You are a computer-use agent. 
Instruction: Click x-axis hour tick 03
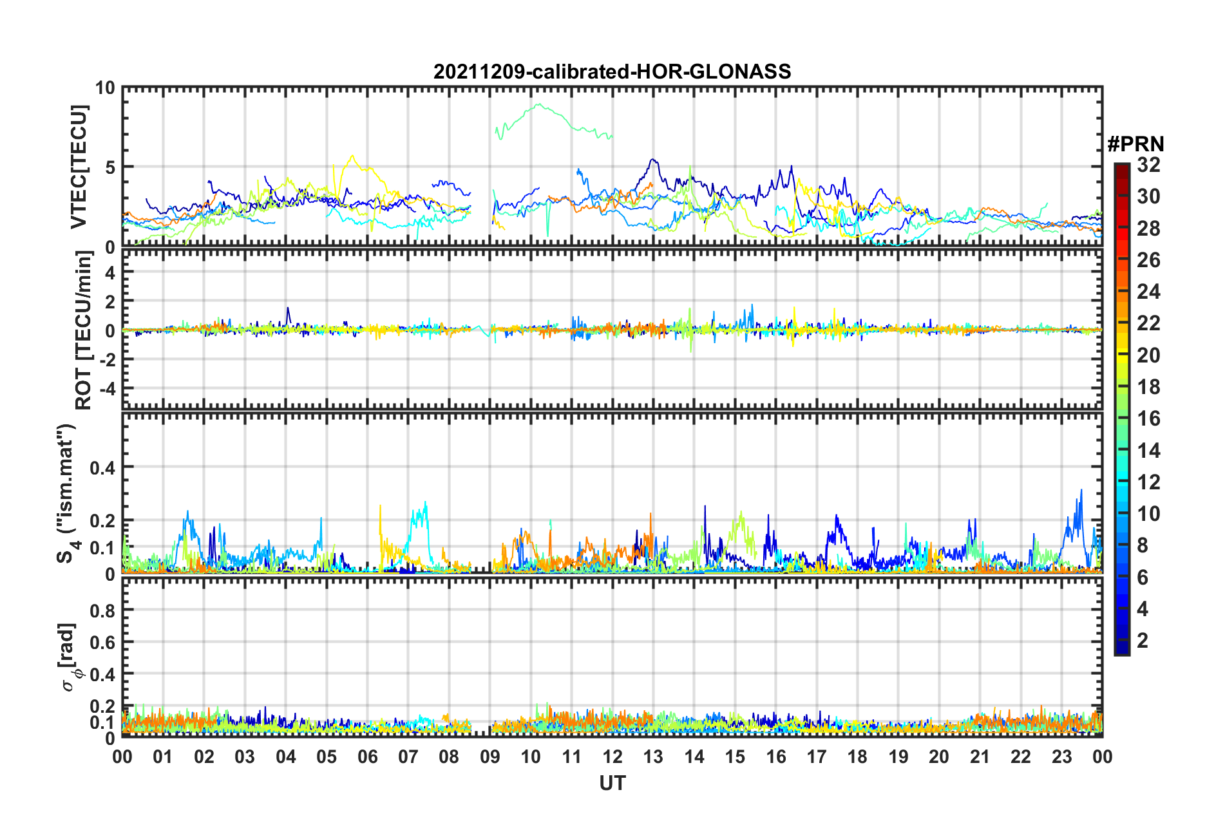click(245, 757)
